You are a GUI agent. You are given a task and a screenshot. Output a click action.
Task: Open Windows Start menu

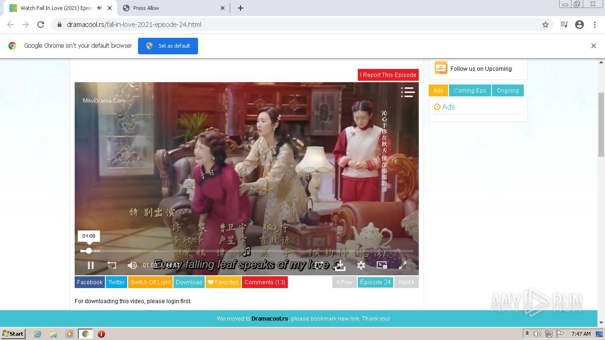[x=13, y=334]
